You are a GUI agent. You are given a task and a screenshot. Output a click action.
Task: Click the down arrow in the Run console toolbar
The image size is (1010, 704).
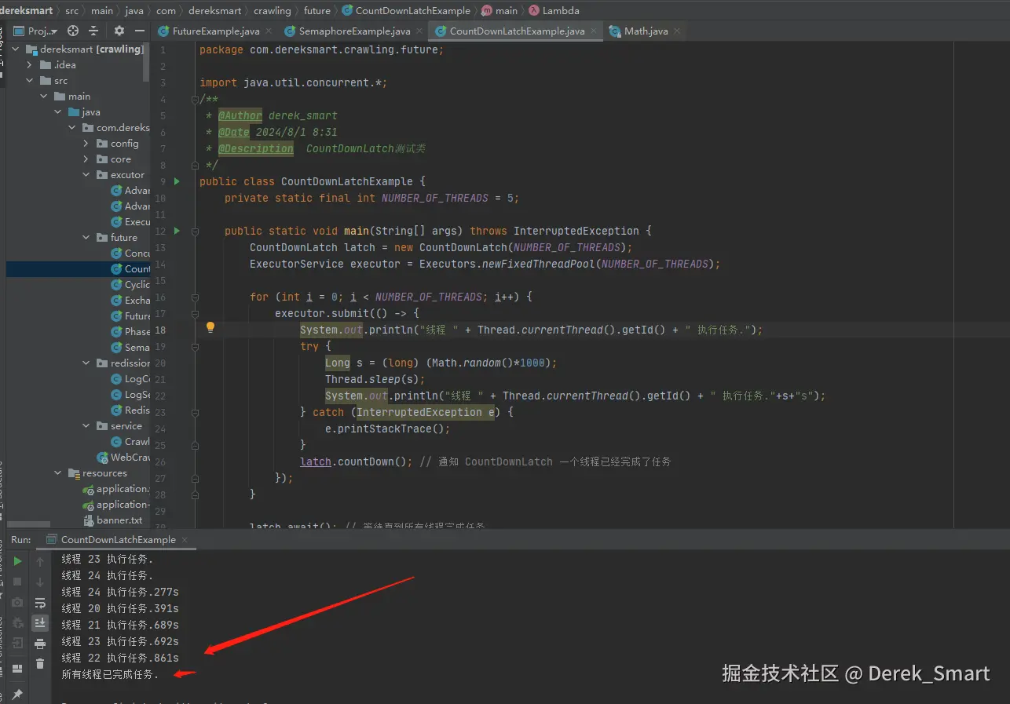(x=40, y=582)
